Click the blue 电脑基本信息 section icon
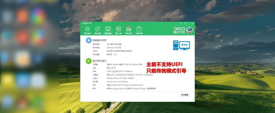The image size is (275, 113). [x=89, y=40]
